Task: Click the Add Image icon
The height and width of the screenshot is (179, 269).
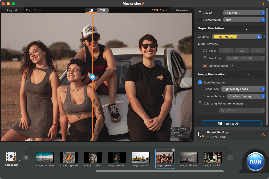Action: 11,157
